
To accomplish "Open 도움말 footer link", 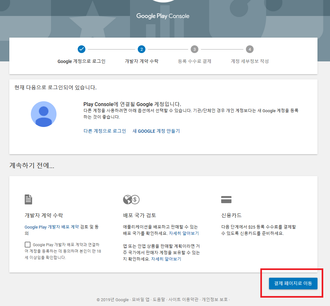I will tap(159, 300).
